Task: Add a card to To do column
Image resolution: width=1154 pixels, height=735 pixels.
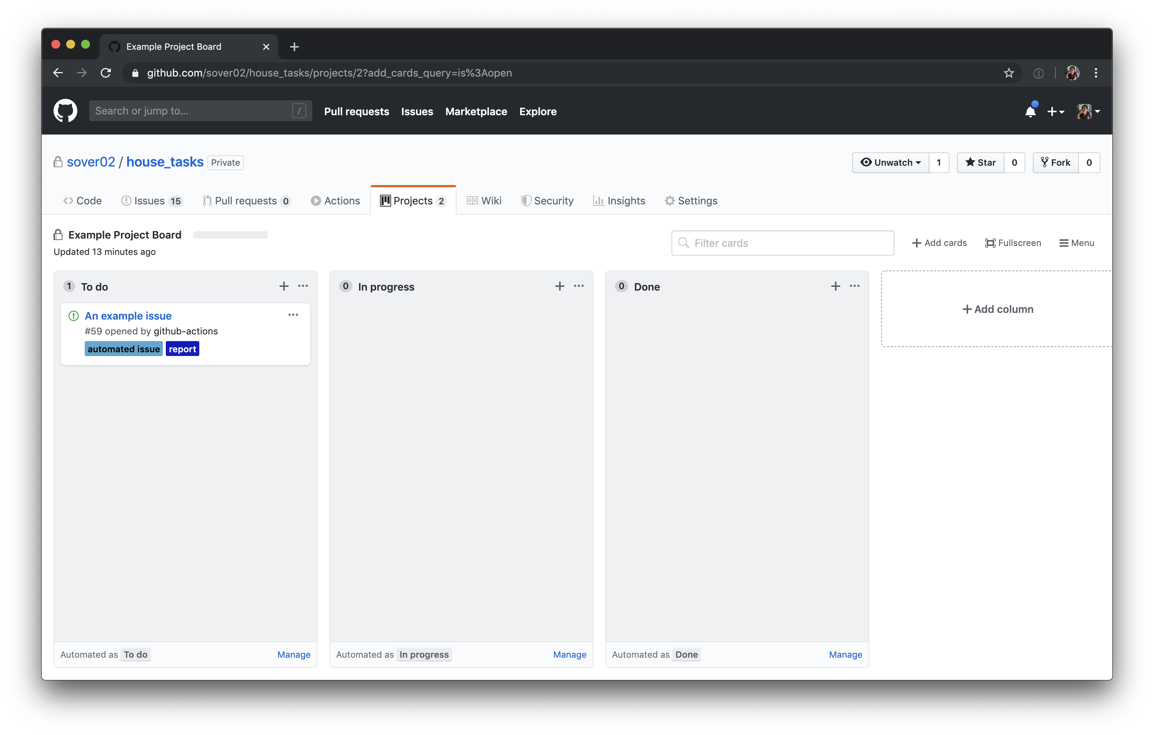Action: (x=284, y=286)
